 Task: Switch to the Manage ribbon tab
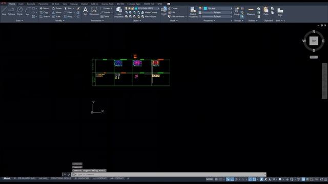(74, 4)
